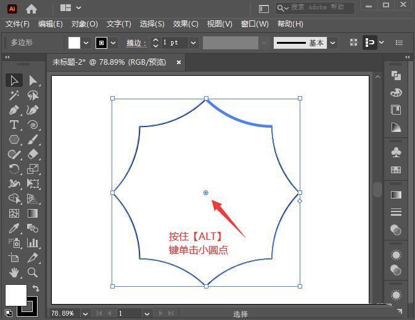Open the Appearance panel
The height and width of the screenshot is (320, 415).
396,255
